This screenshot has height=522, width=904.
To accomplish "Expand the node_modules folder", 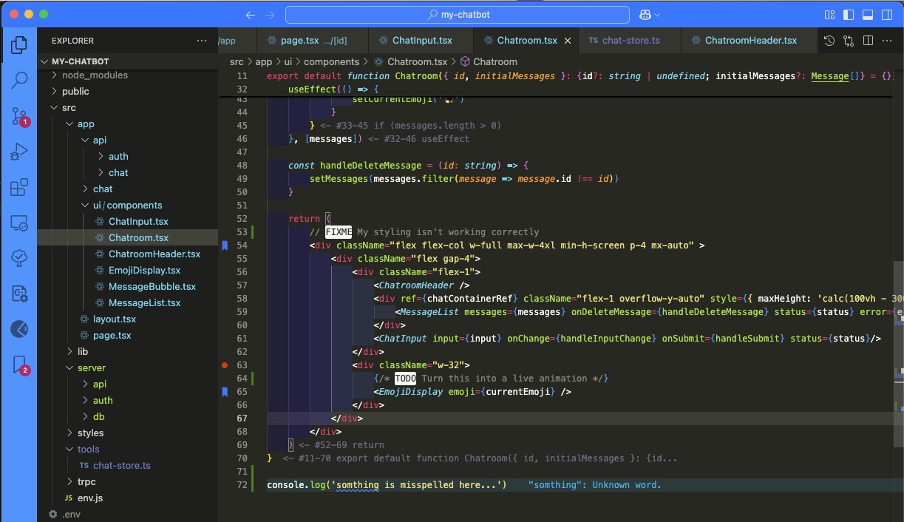I will pyautogui.click(x=95, y=75).
